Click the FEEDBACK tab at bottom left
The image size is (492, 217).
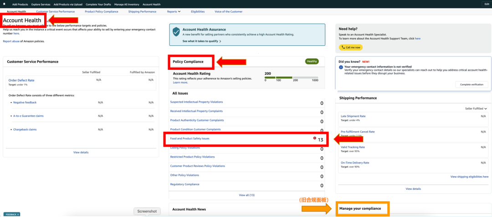11,214
